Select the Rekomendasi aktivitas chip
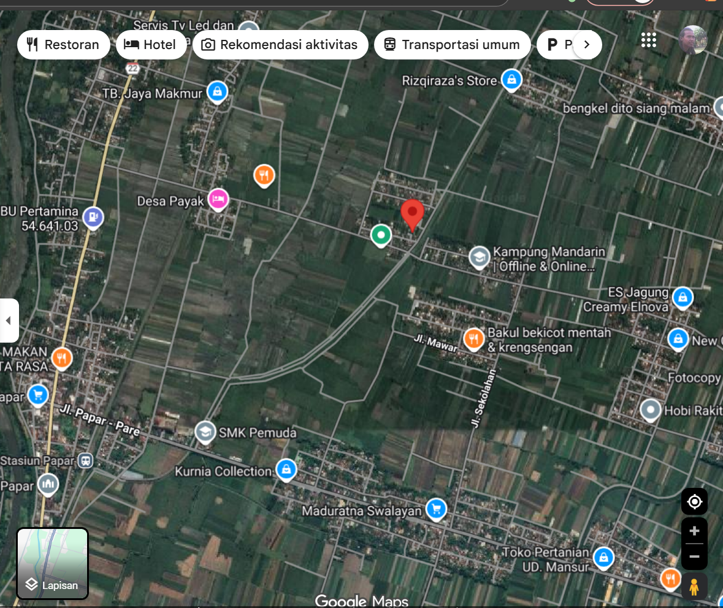 (280, 45)
